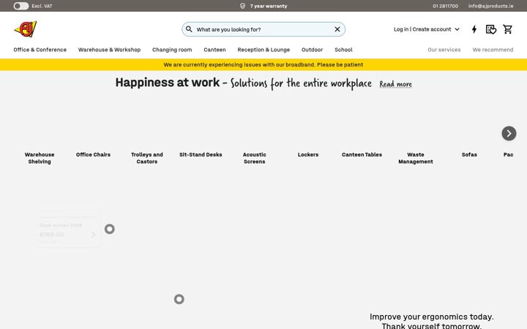
Task: Select Office Chairs category
Action: tap(93, 154)
